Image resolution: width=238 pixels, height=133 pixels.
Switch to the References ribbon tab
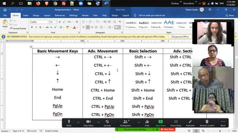coord(60,16)
